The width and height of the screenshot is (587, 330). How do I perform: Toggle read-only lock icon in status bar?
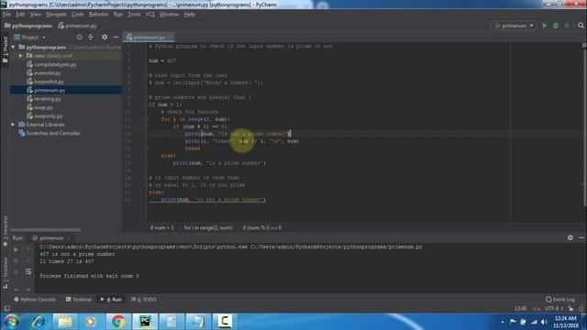(570, 309)
